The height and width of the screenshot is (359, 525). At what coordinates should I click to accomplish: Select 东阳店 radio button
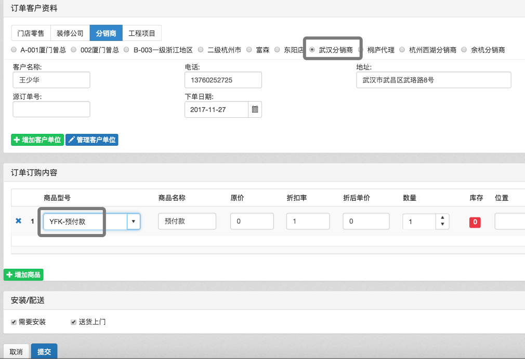(277, 49)
